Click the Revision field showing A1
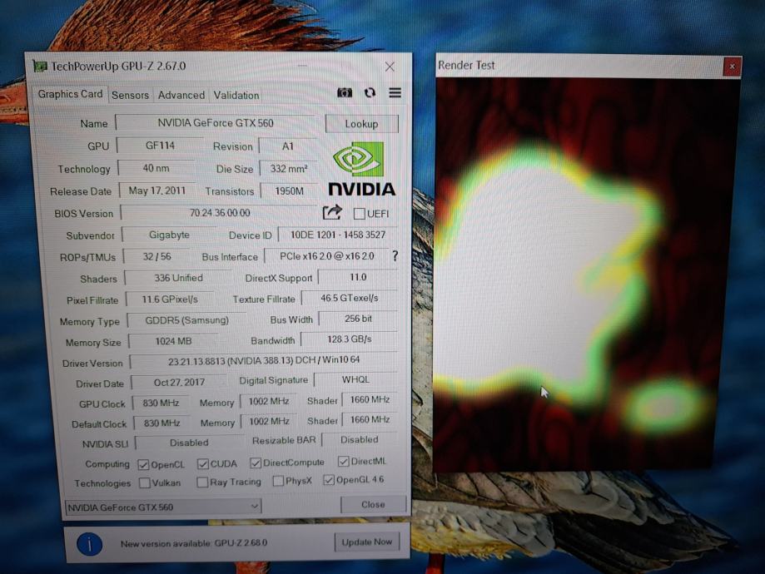This screenshot has height=574, width=765. (x=288, y=146)
